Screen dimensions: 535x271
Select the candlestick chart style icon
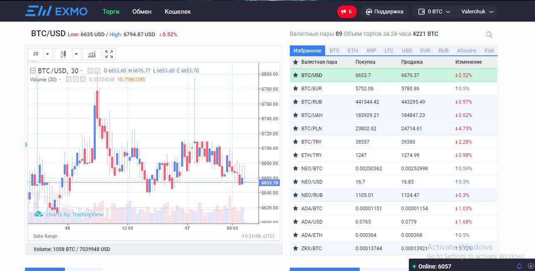[x=63, y=54]
